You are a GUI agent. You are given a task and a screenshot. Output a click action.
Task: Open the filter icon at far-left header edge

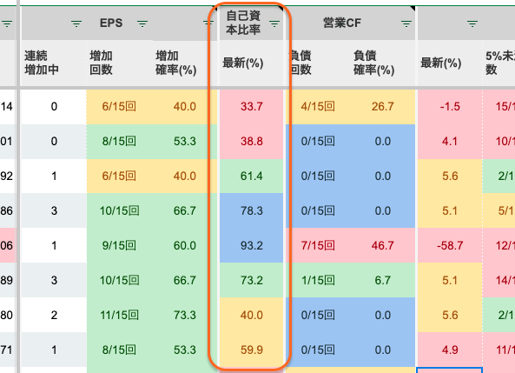tap(7, 23)
